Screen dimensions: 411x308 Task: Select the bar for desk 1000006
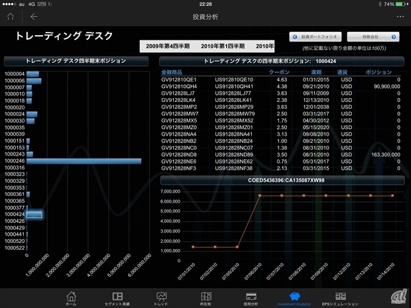34,81
